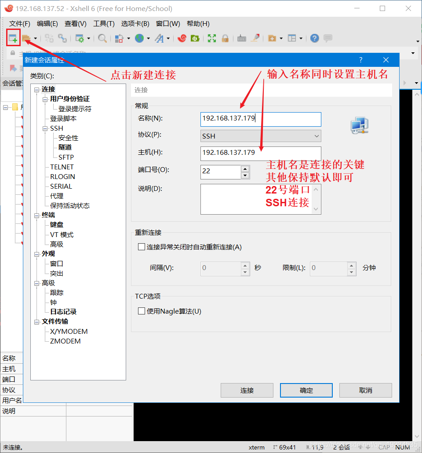The image size is (422, 453).
Task: Select 日志记录 in the category tree
Action: pos(63,312)
